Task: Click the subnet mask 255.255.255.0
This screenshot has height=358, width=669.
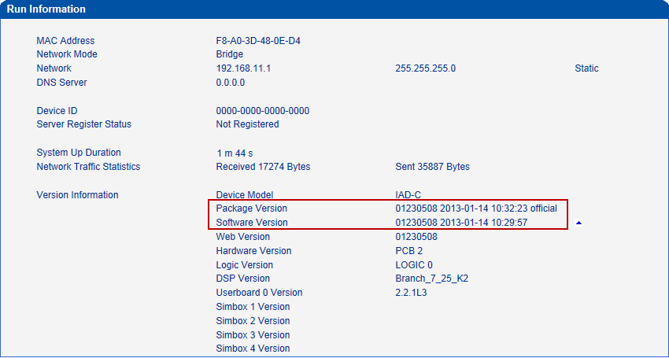Action: click(425, 68)
